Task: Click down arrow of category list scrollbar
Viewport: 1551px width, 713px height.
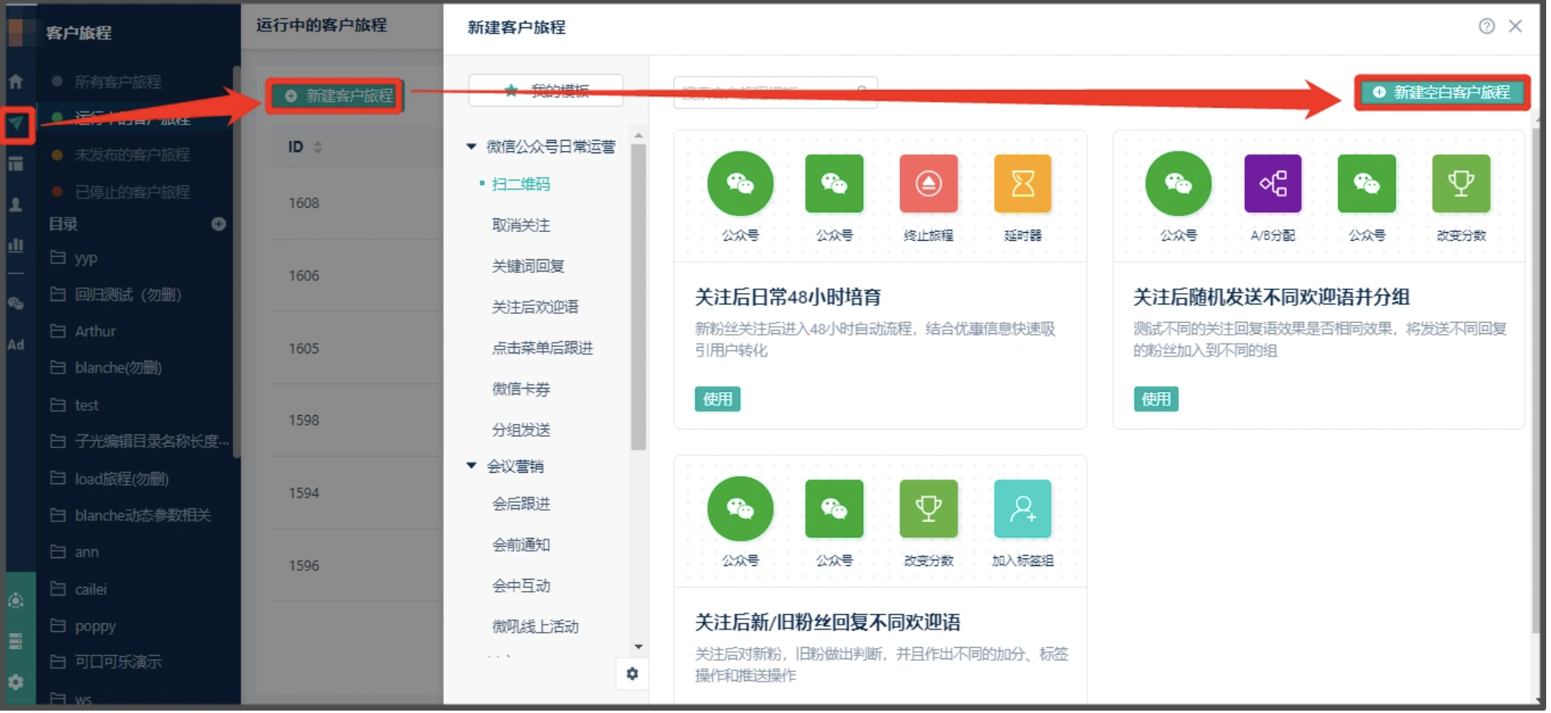Action: [640, 648]
